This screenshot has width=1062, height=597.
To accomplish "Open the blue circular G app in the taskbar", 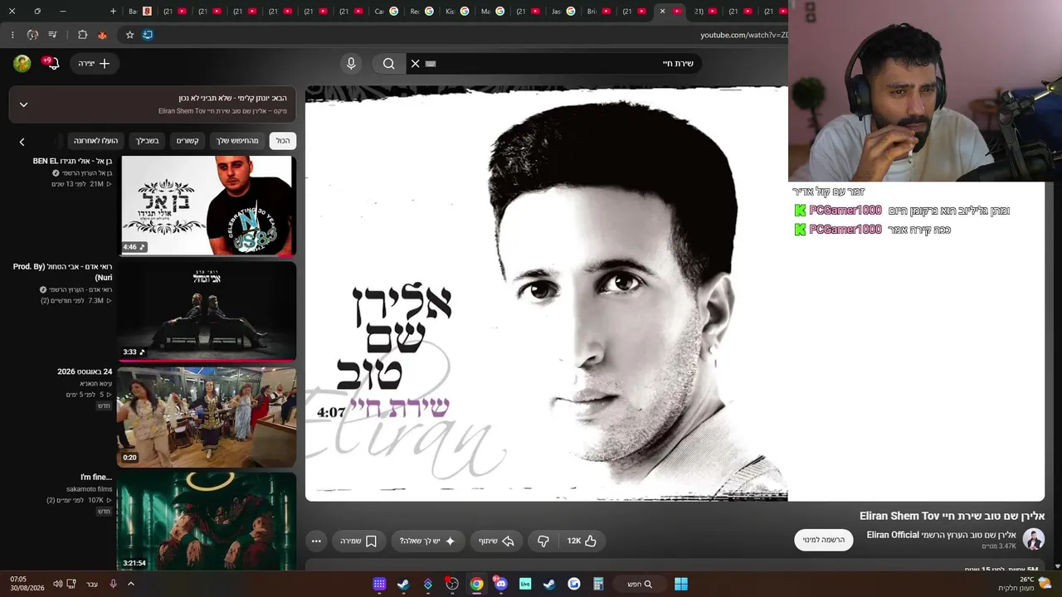I will pos(573,584).
